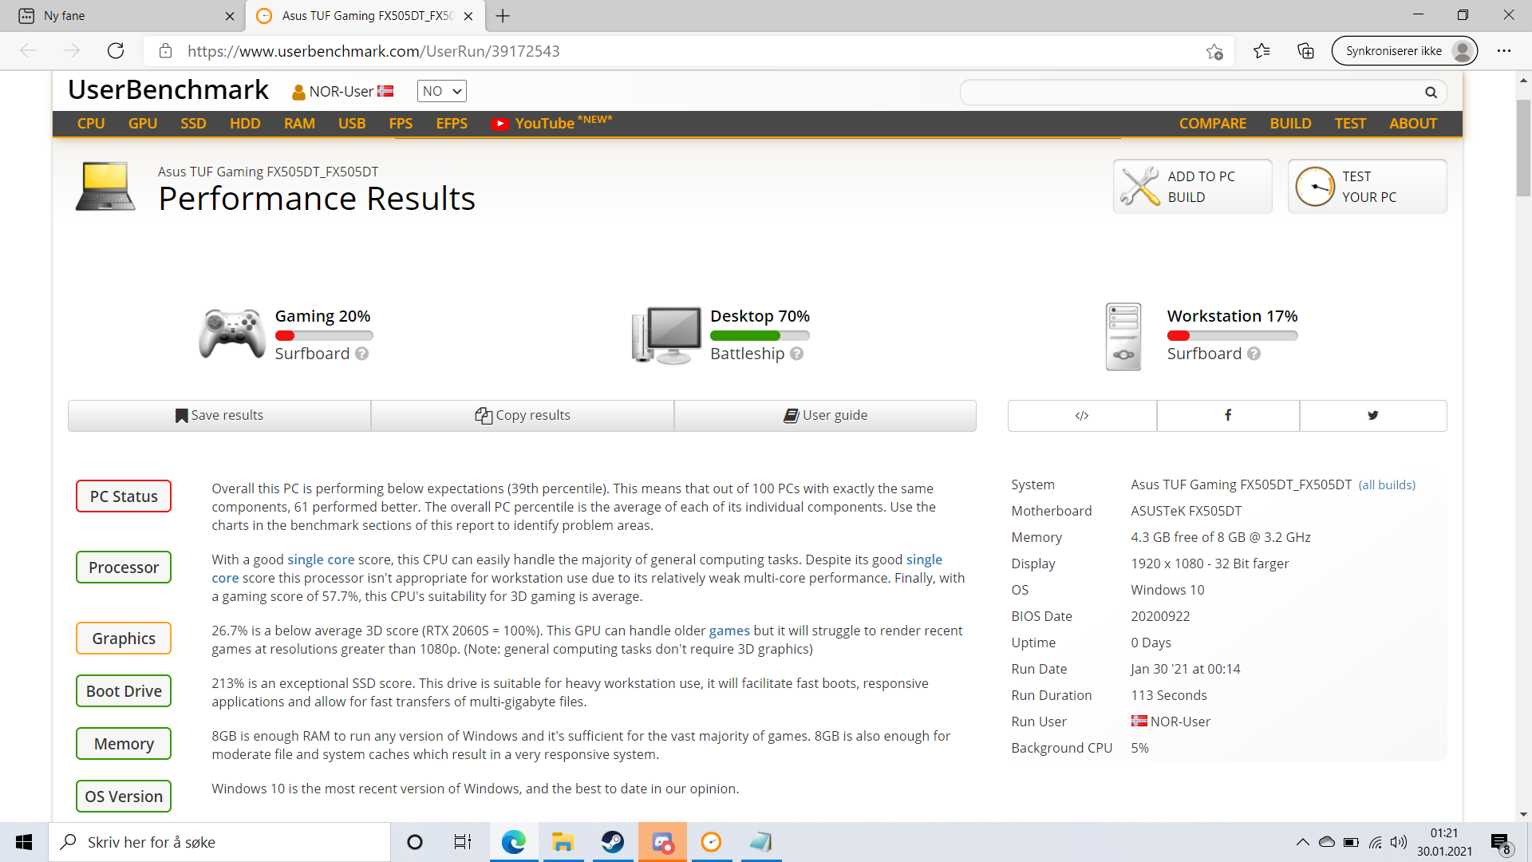Click the laptop icon beside Performance Results
This screenshot has height=862, width=1532.
(x=105, y=187)
